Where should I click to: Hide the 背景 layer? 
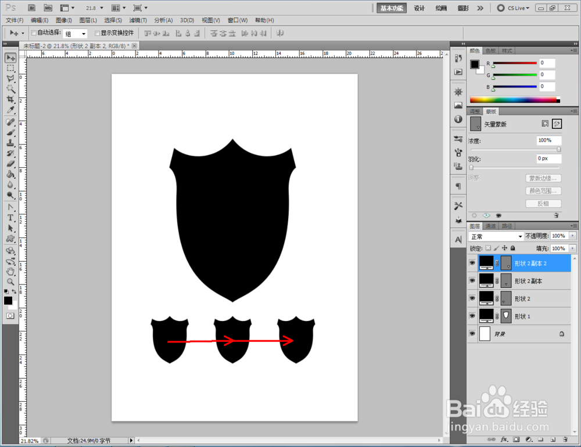point(472,334)
